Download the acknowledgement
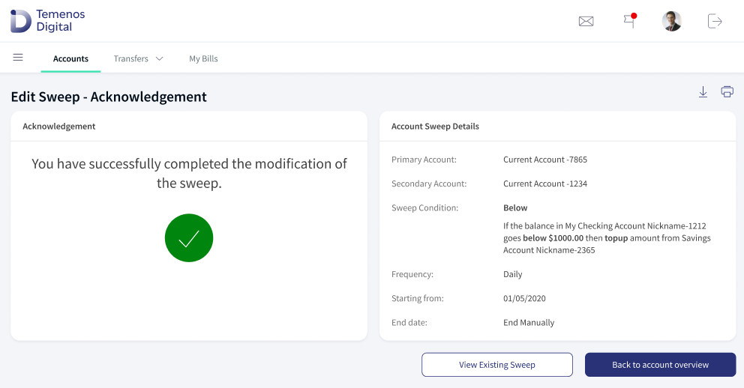 click(703, 92)
